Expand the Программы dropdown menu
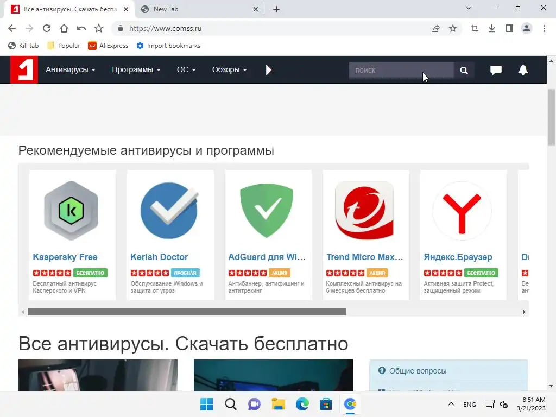The image size is (556, 417). [x=136, y=70]
